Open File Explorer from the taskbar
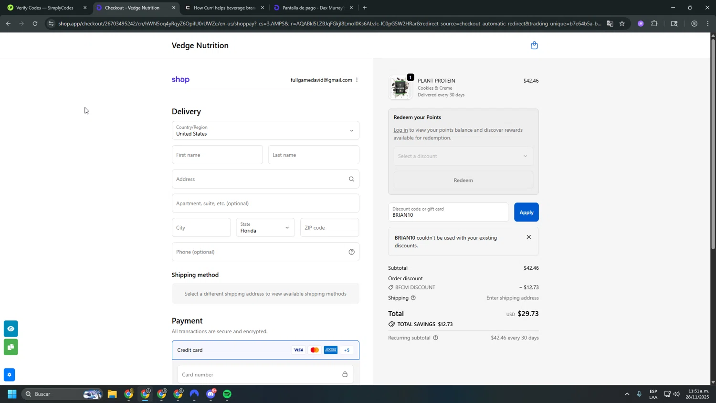Image resolution: width=716 pixels, height=403 pixels. pos(112,394)
